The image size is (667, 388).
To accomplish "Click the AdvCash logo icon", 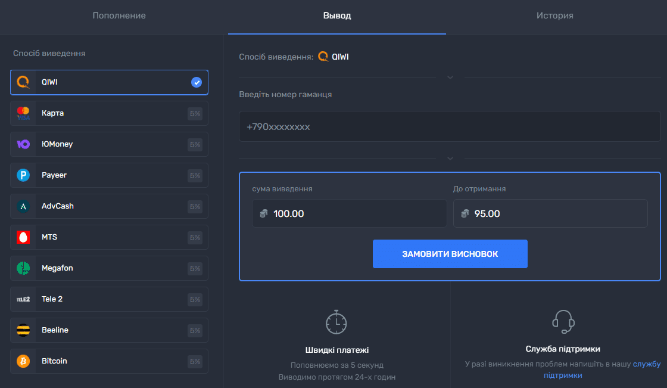I will click(23, 206).
